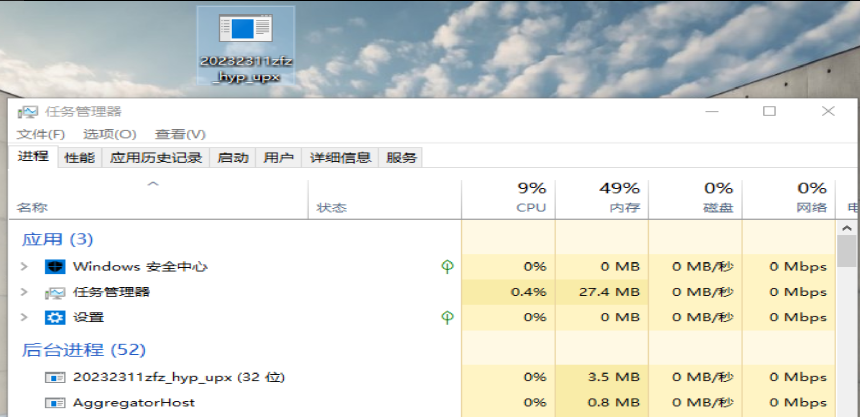Minimize the Task Manager window
The height and width of the screenshot is (417, 860).
(711, 112)
